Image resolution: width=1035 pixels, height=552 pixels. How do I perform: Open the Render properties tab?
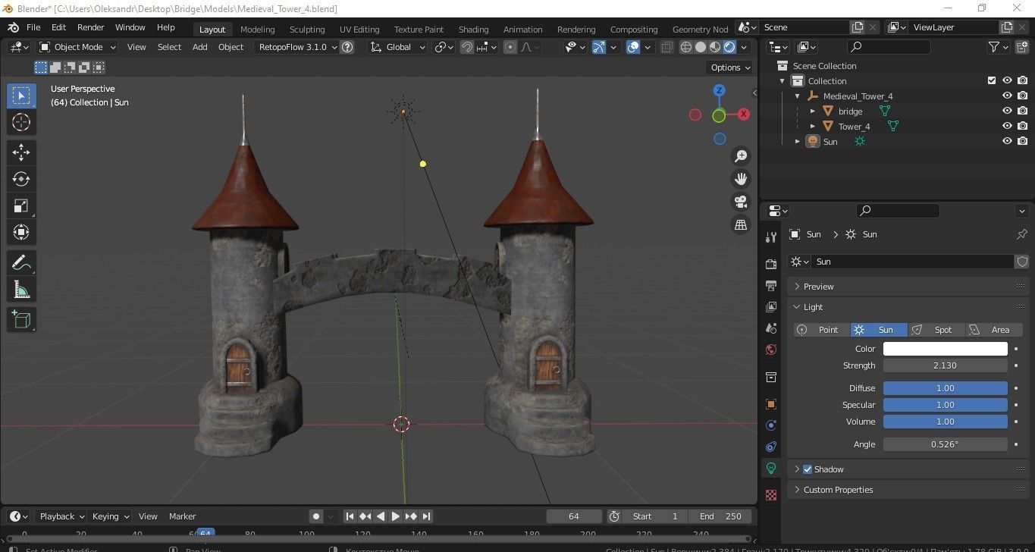(771, 265)
